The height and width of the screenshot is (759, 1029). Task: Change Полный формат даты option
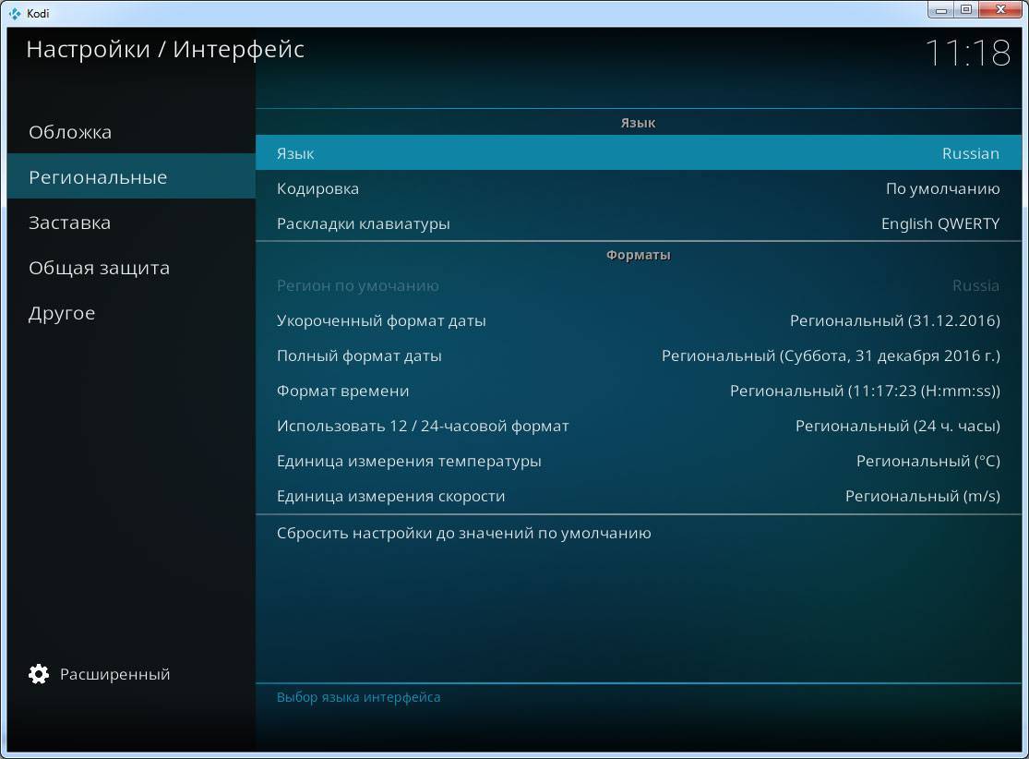637,355
